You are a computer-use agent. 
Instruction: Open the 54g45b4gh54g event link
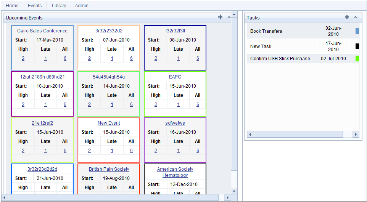point(109,77)
